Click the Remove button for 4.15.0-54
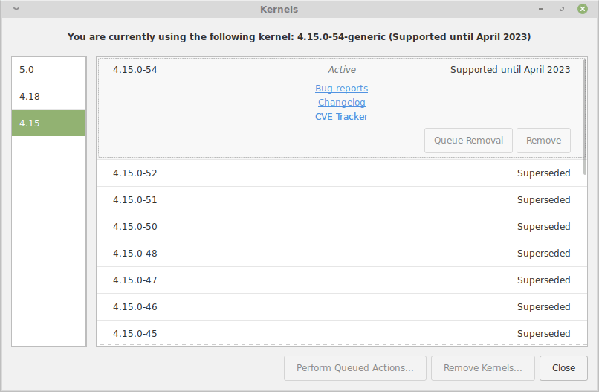 pos(544,141)
